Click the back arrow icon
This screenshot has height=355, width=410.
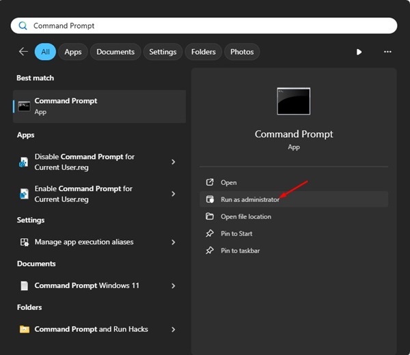tap(23, 52)
